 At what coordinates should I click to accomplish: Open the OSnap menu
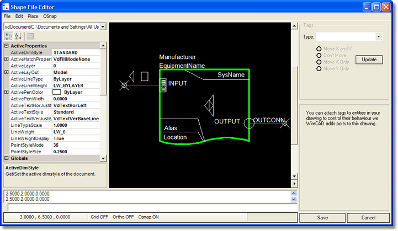50,17
